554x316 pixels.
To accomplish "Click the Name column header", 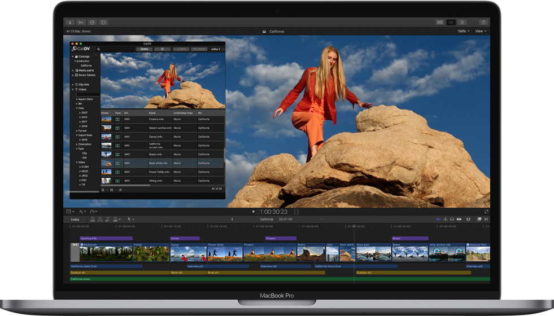I will (x=152, y=113).
